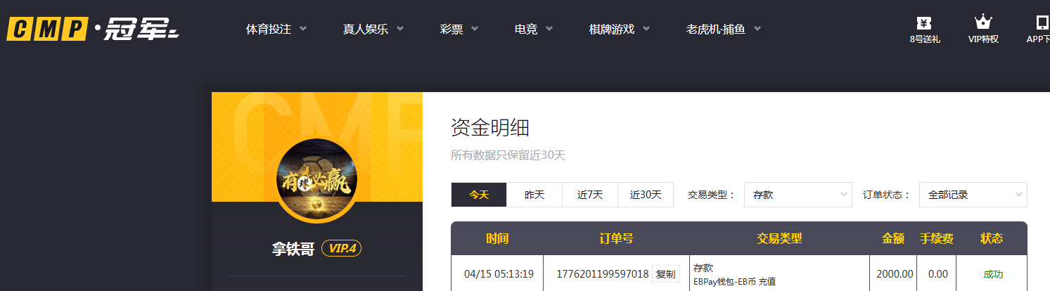Open the VIP特权 crown icon
This screenshot has width=1050, height=291.
click(983, 22)
